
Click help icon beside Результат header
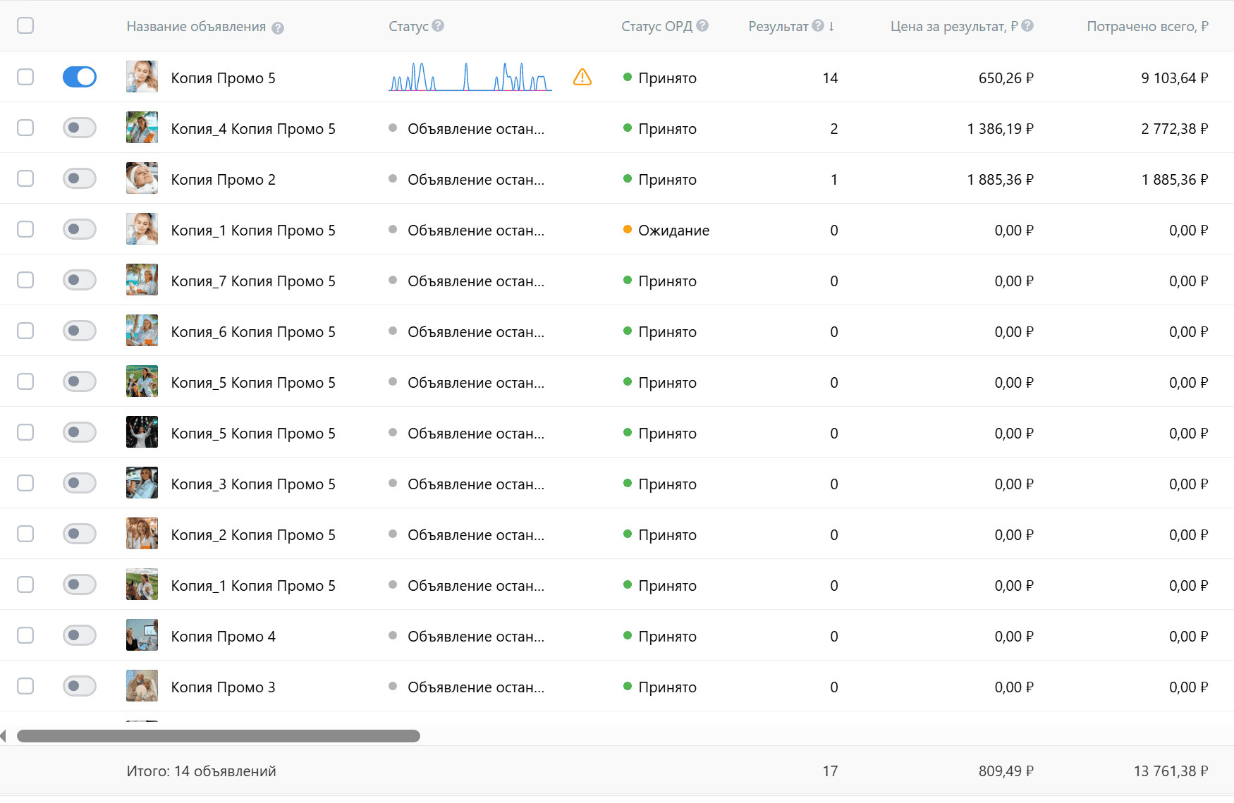818,25
